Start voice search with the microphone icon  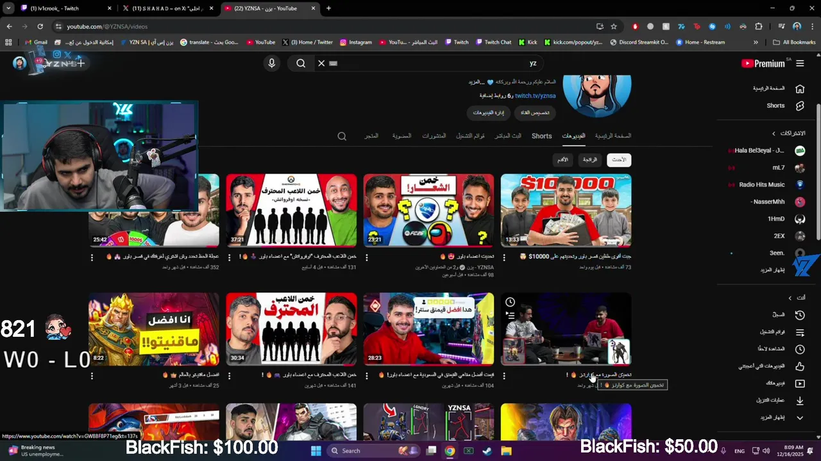(271, 63)
